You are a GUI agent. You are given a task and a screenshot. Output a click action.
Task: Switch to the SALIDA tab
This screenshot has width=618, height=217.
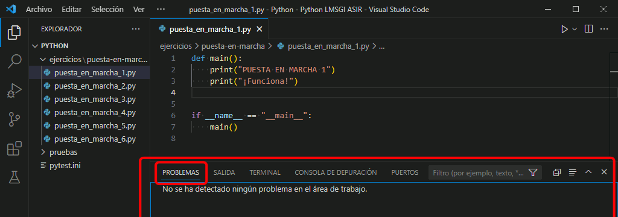pos(225,172)
